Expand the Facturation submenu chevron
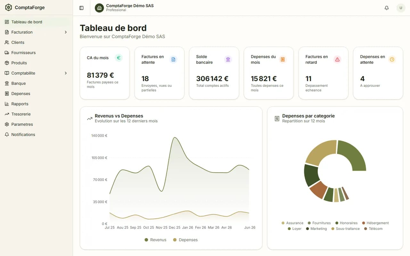Screen dimensions: 410x256 pyautogui.click(x=66, y=32)
